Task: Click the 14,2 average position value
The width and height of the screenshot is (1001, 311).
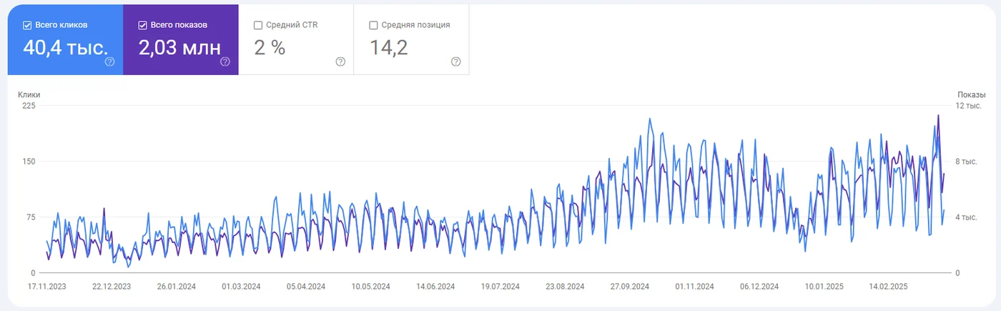Action: pos(389,48)
